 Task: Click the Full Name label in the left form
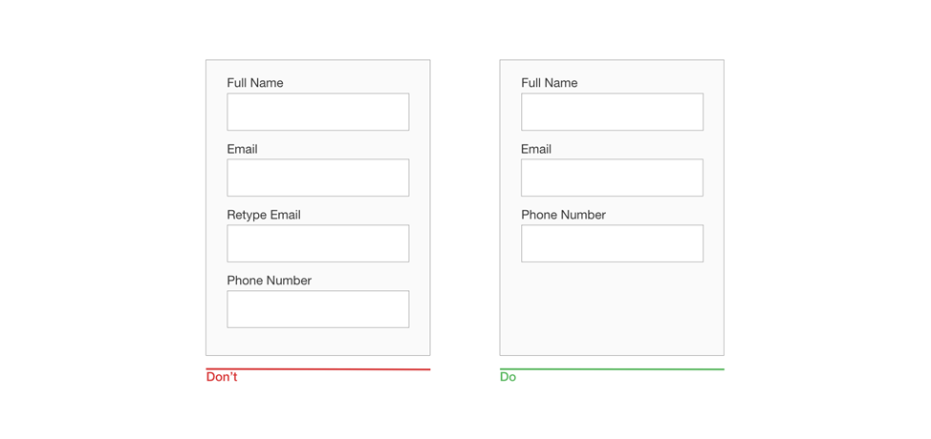point(255,83)
